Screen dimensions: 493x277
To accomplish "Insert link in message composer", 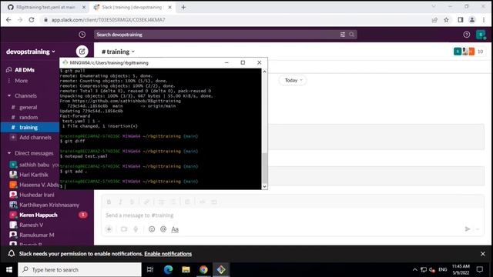I will (146, 202).
